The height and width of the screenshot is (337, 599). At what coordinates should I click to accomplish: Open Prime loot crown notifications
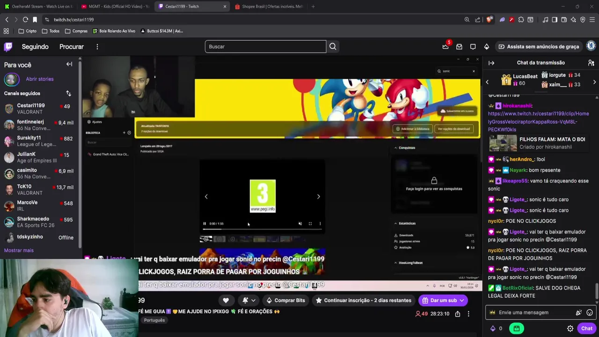(x=446, y=46)
